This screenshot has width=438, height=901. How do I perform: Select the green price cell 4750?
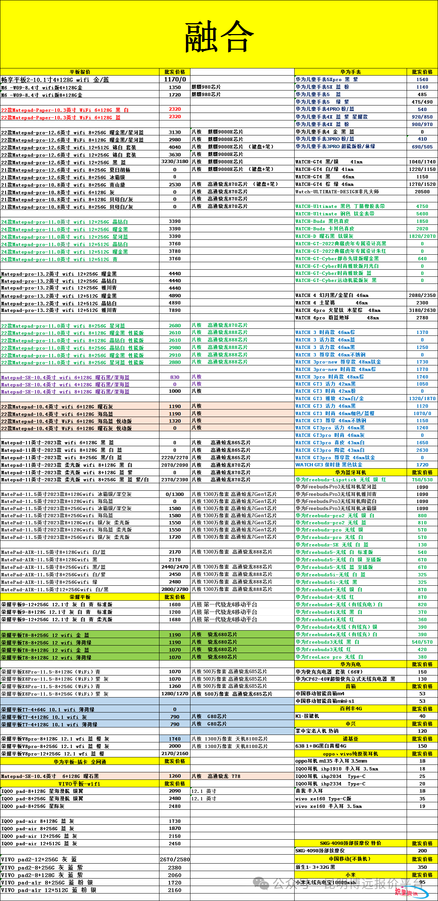point(422,206)
